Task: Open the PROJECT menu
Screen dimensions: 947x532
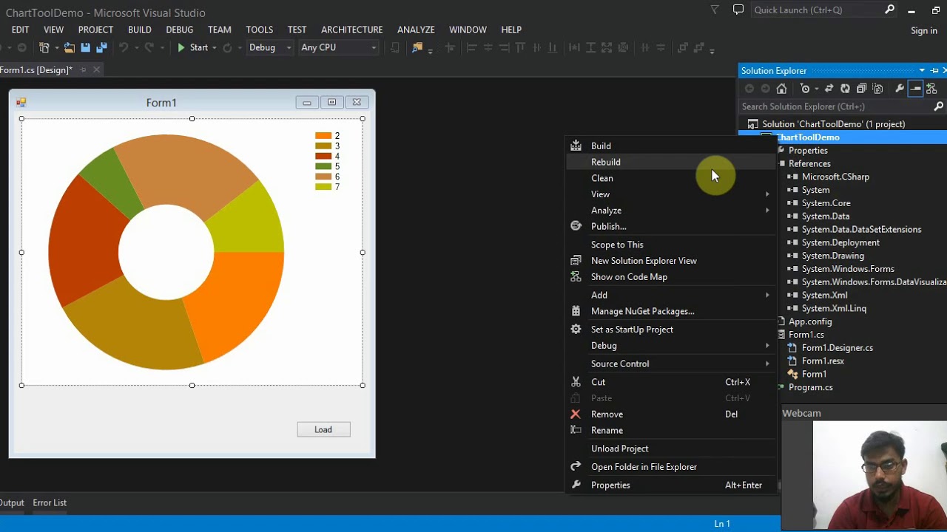Action: pyautogui.click(x=95, y=30)
